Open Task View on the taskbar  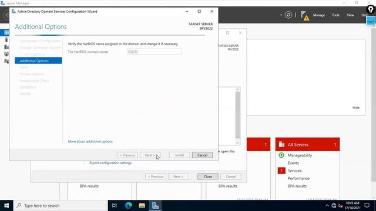tap(115, 206)
